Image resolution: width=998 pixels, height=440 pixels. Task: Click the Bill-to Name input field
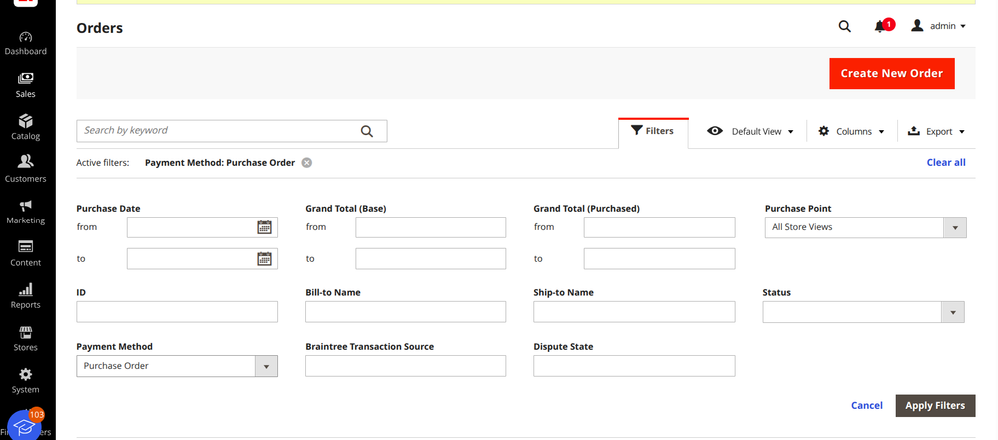click(406, 313)
